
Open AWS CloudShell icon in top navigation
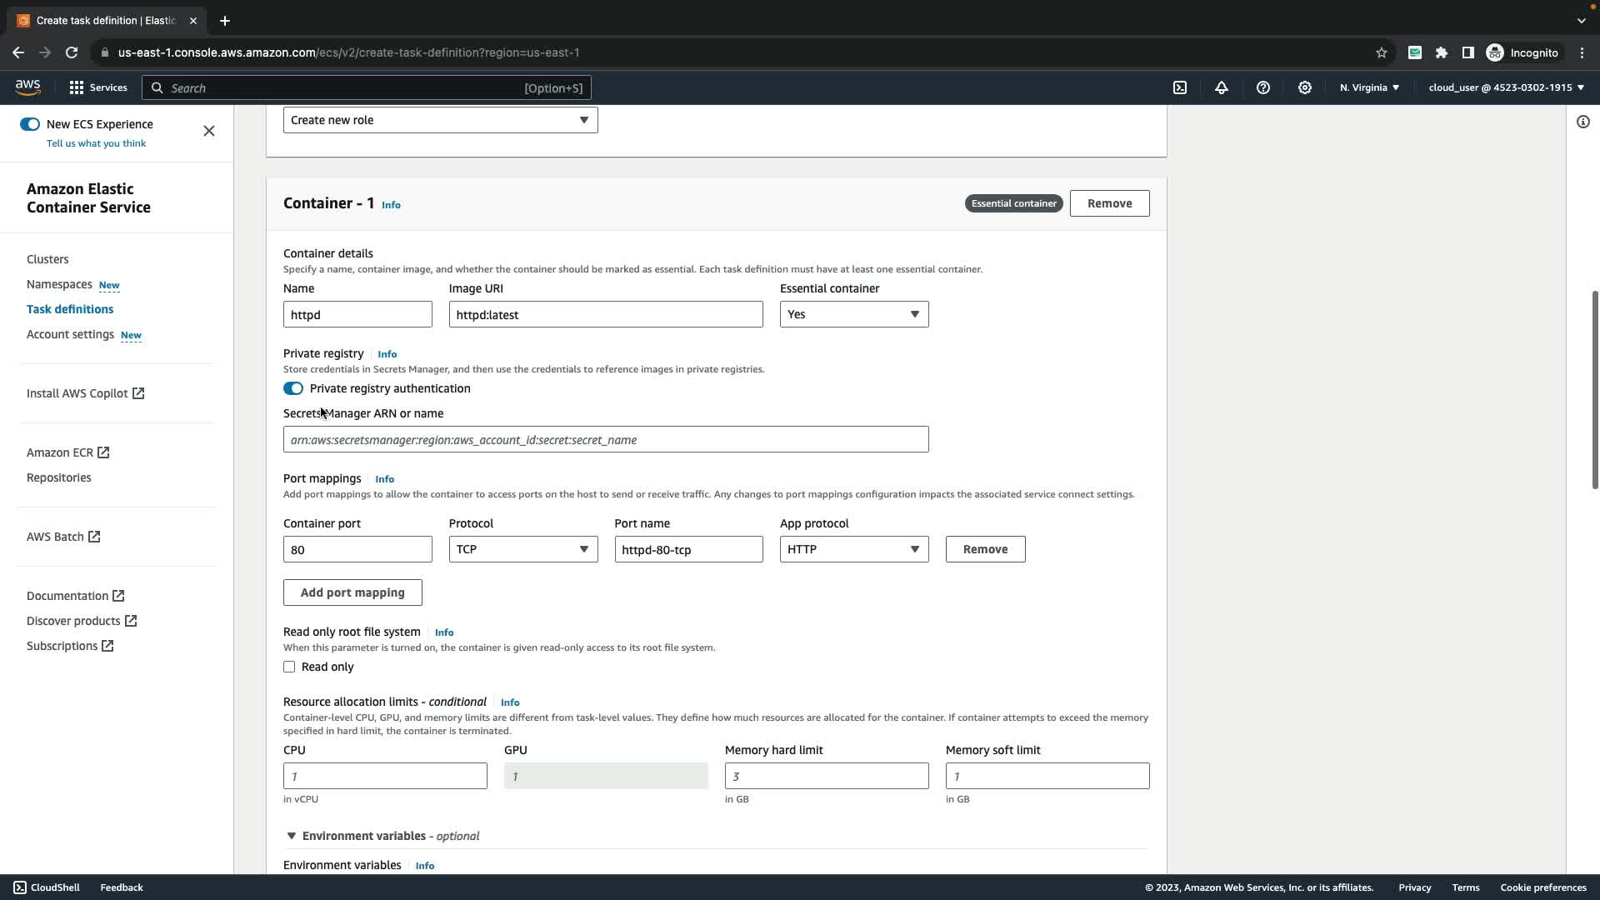coord(1180,87)
